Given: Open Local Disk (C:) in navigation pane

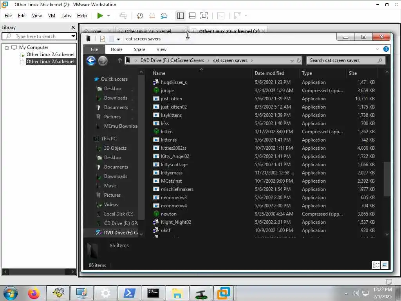Looking at the screenshot, I should pos(118,214).
